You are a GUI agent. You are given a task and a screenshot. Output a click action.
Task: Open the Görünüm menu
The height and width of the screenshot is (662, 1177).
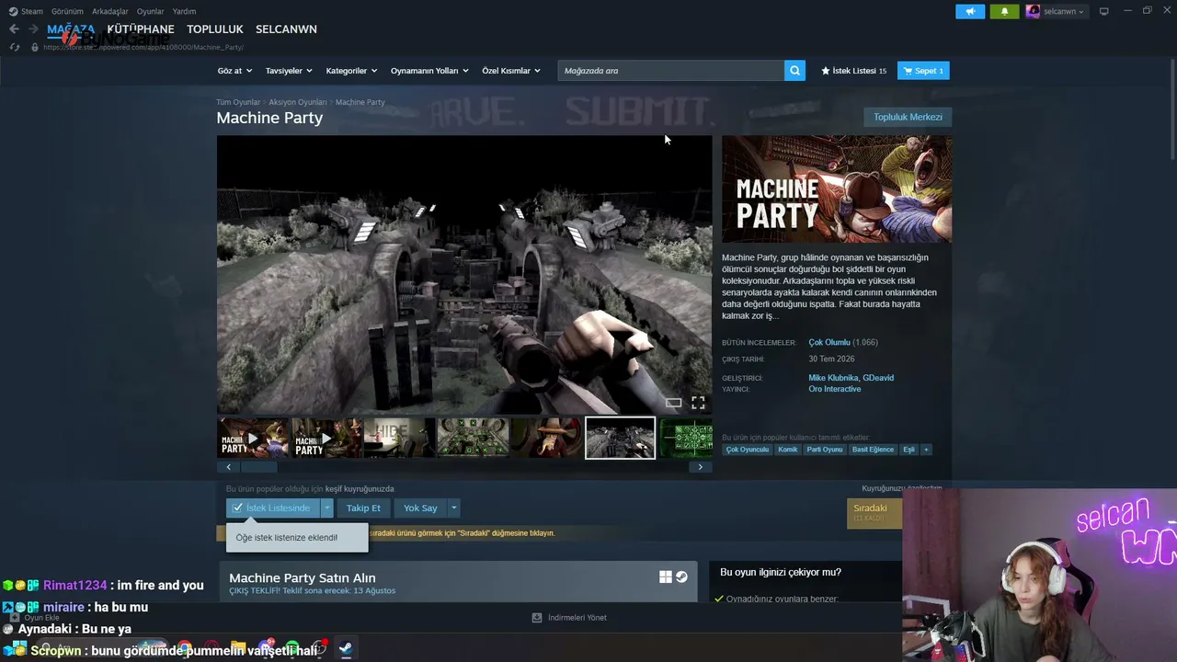pos(67,11)
